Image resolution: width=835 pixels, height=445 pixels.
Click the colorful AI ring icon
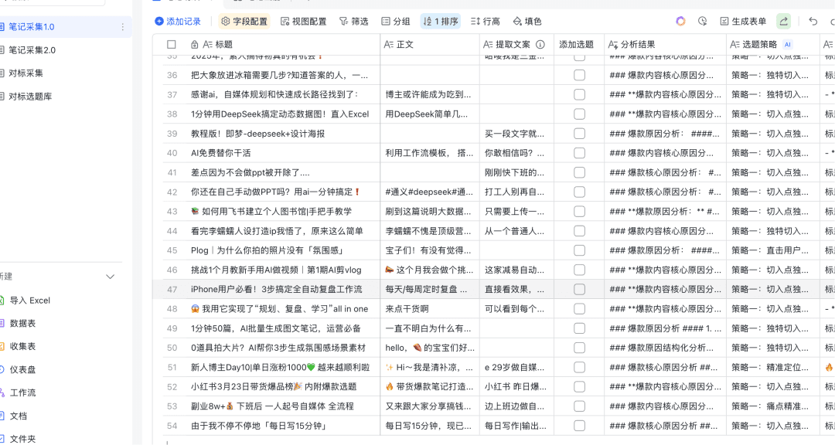(x=680, y=22)
